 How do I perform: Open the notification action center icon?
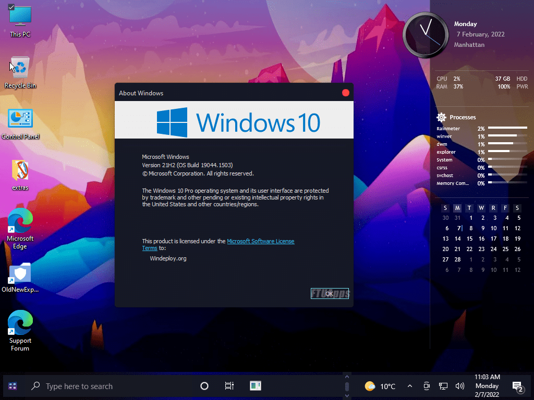click(517, 386)
